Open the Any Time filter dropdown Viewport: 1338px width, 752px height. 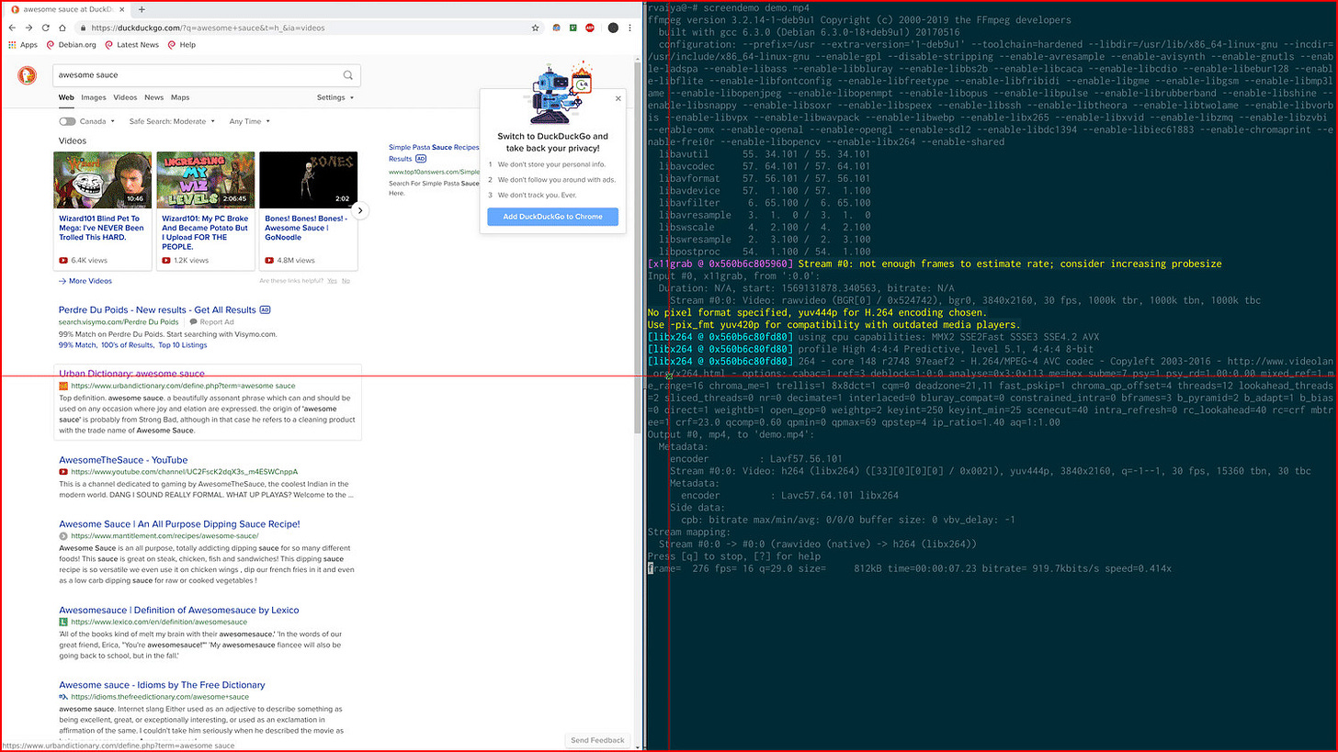click(248, 121)
